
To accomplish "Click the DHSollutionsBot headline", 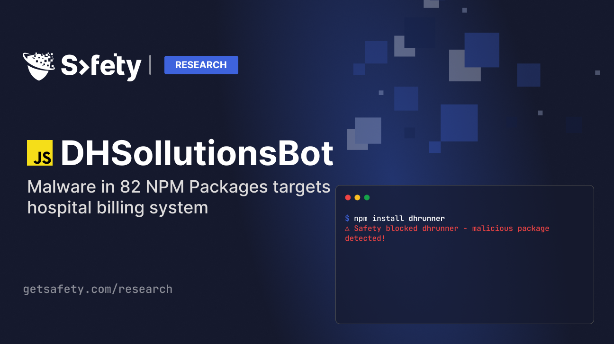I will tap(197, 153).
